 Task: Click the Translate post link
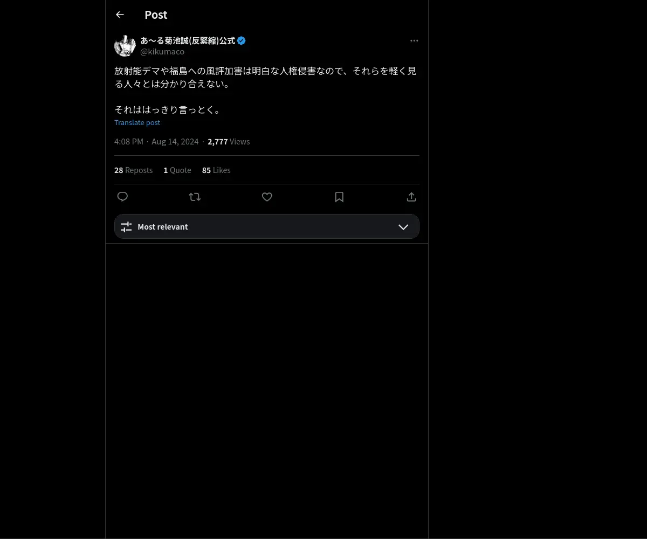[x=137, y=122]
